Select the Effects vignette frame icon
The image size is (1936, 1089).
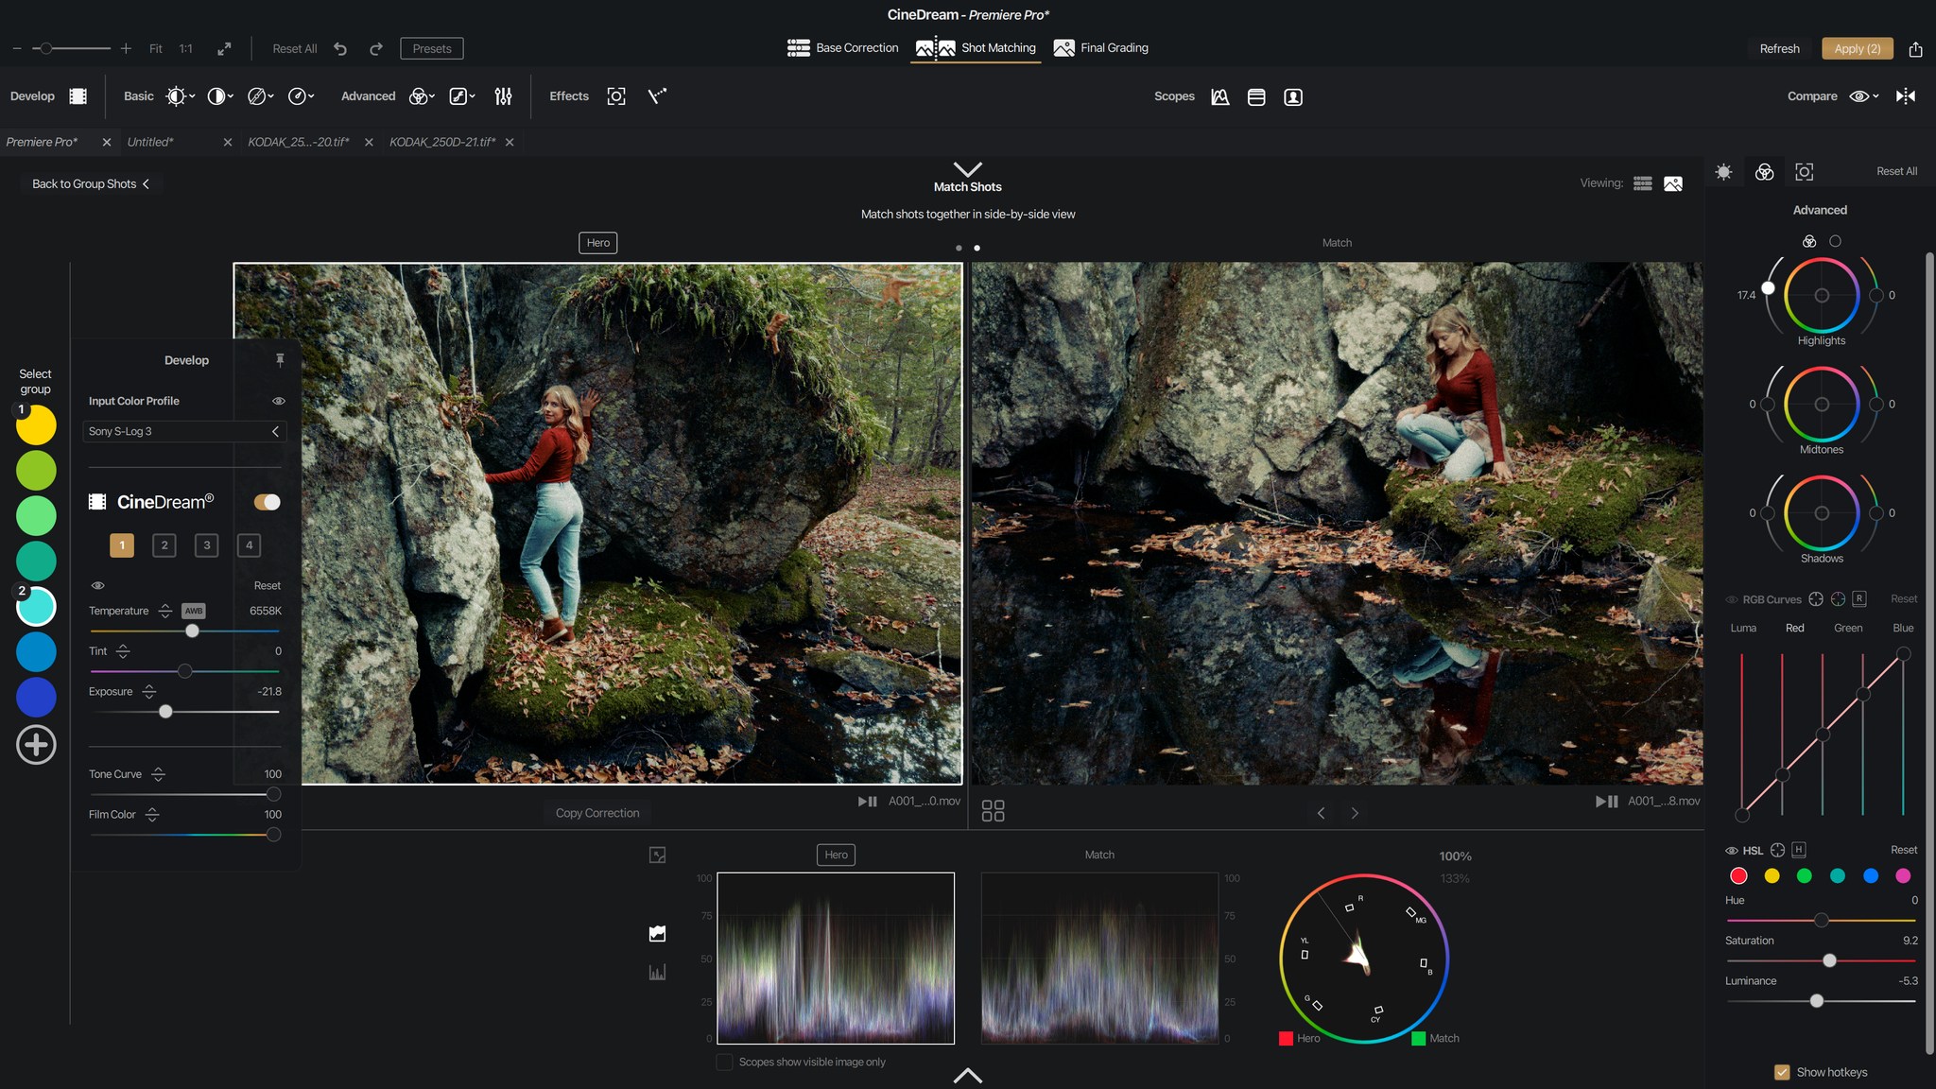616,96
